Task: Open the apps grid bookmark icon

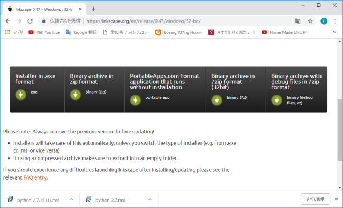Action: click(x=8, y=32)
